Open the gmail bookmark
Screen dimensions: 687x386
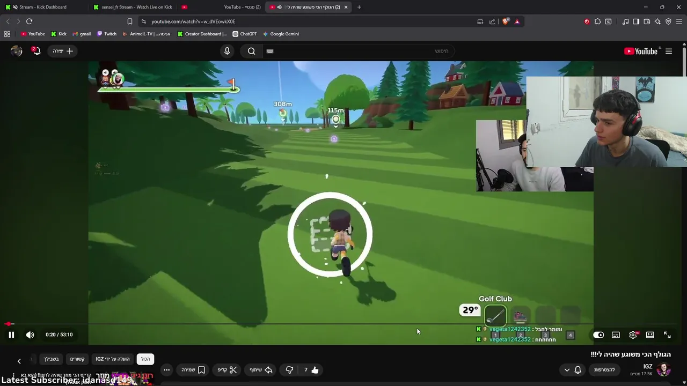[x=82, y=34]
